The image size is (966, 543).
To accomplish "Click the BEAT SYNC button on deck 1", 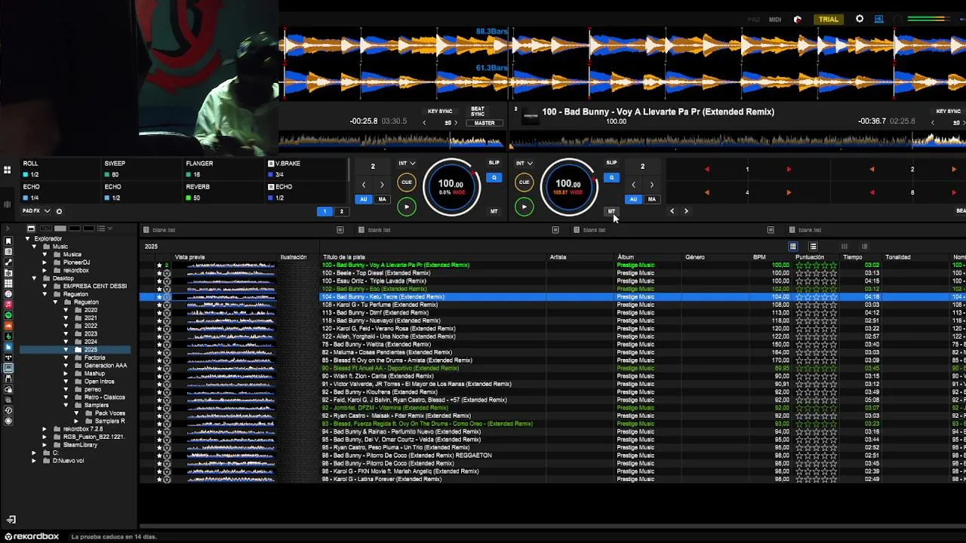I will point(478,112).
